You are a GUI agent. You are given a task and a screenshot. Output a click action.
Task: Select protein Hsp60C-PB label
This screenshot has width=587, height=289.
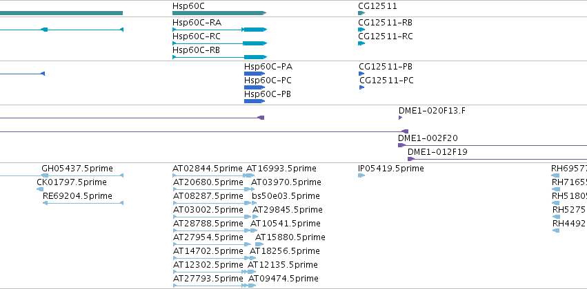(x=268, y=94)
